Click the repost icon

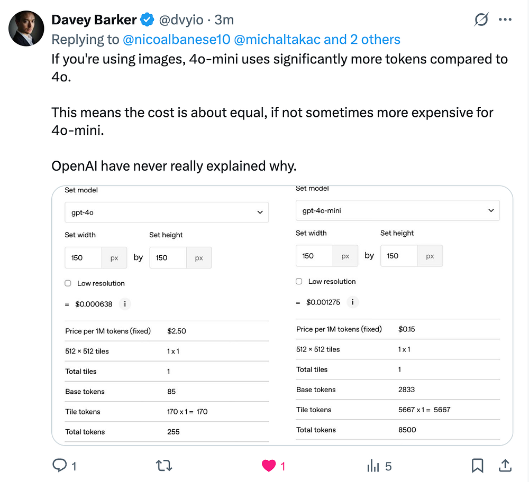(x=164, y=466)
